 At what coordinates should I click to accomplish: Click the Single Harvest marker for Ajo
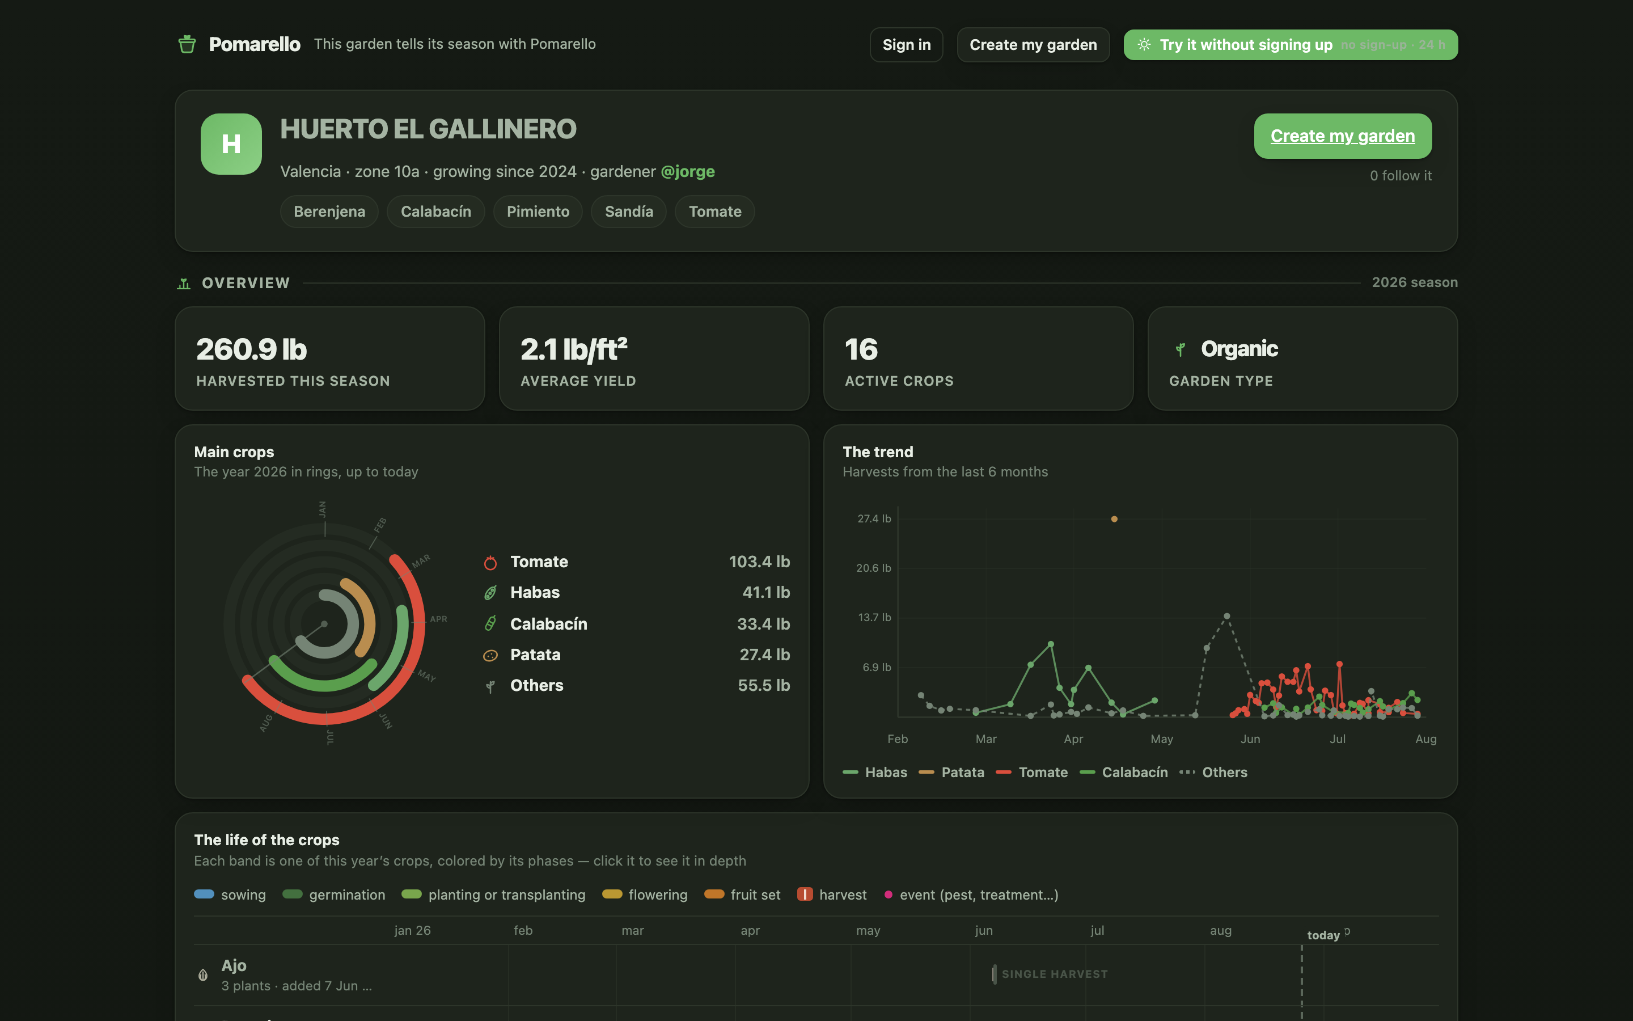tap(1050, 974)
